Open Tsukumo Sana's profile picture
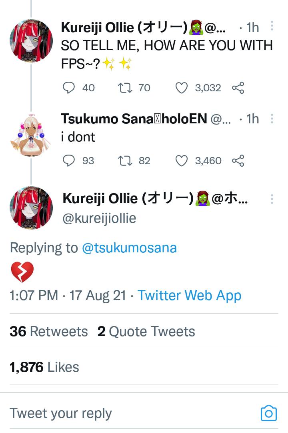 point(31,134)
